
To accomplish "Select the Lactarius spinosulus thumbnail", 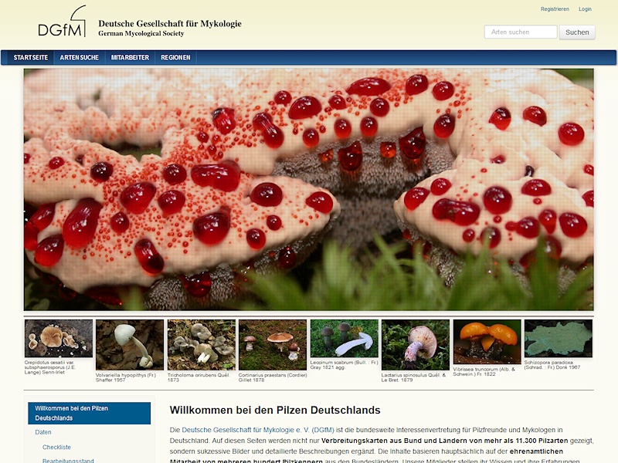I will (x=415, y=345).
